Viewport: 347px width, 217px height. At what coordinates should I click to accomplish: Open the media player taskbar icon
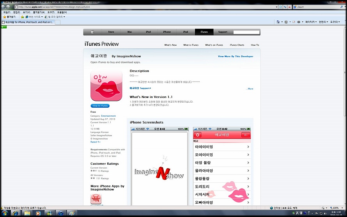click(x=38, y=213)
